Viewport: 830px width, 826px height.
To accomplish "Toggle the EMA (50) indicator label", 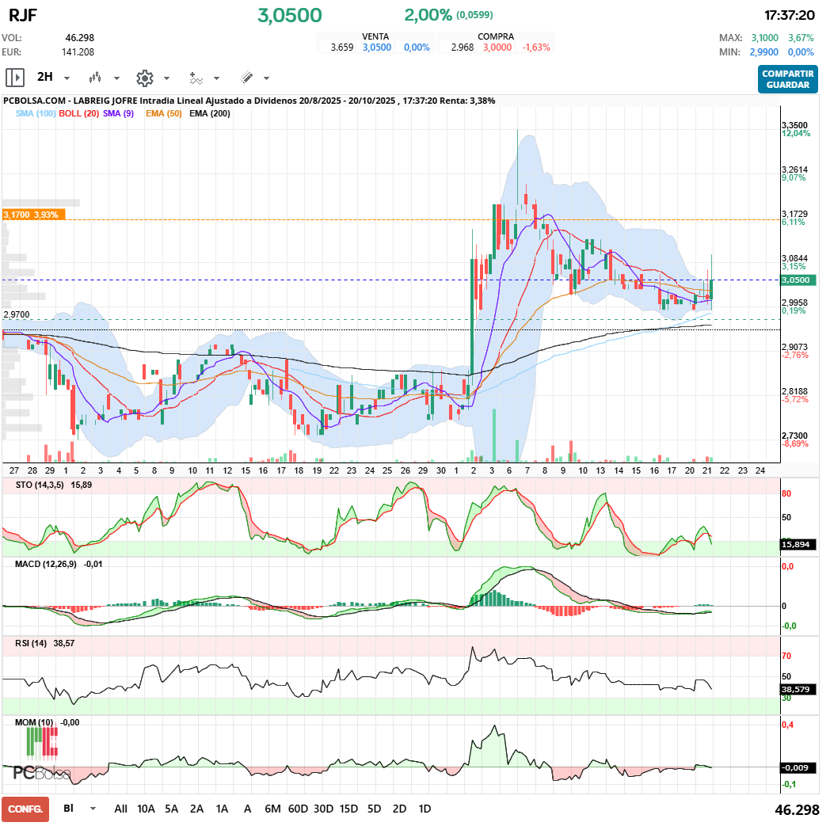I will [x=164, y=113].
